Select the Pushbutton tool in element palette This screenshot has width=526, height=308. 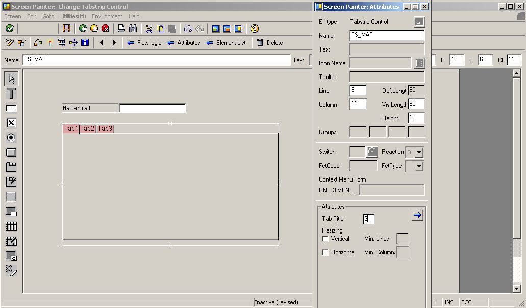pos(11,152)
